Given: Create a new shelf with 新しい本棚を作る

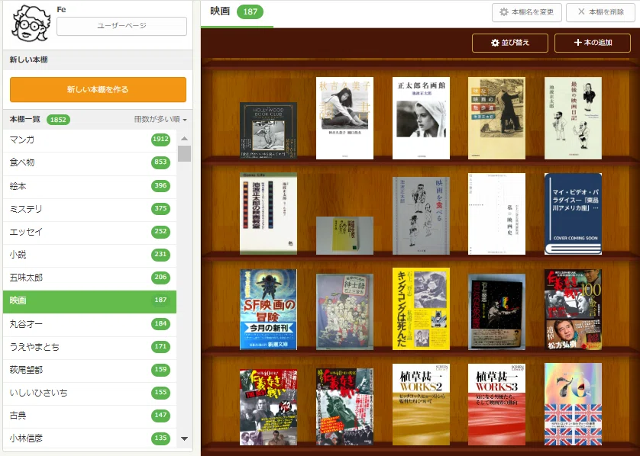Looking at the screenshot, I should point(98,90).
